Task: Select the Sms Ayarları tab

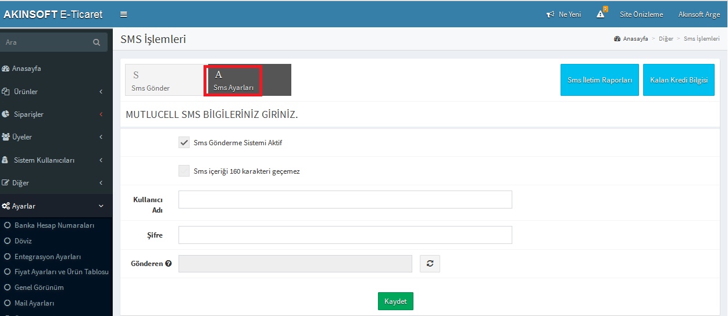Action: pyautogui.click(x=249, y=80)
